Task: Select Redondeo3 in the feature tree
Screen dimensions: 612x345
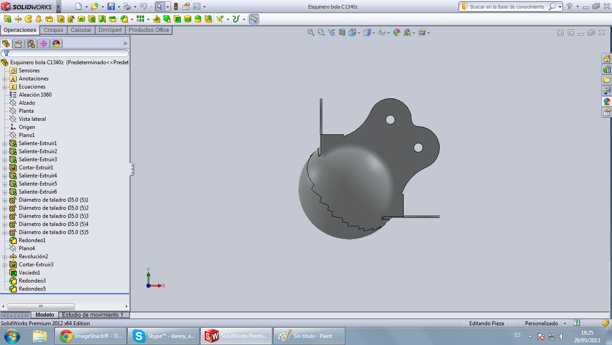Action: click(32, 281)
